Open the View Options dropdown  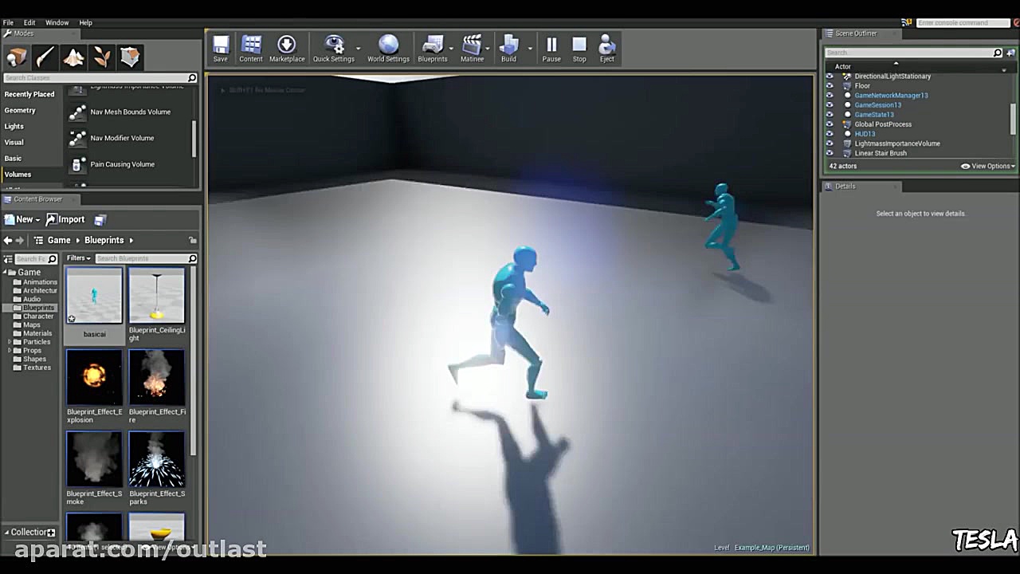989,166
